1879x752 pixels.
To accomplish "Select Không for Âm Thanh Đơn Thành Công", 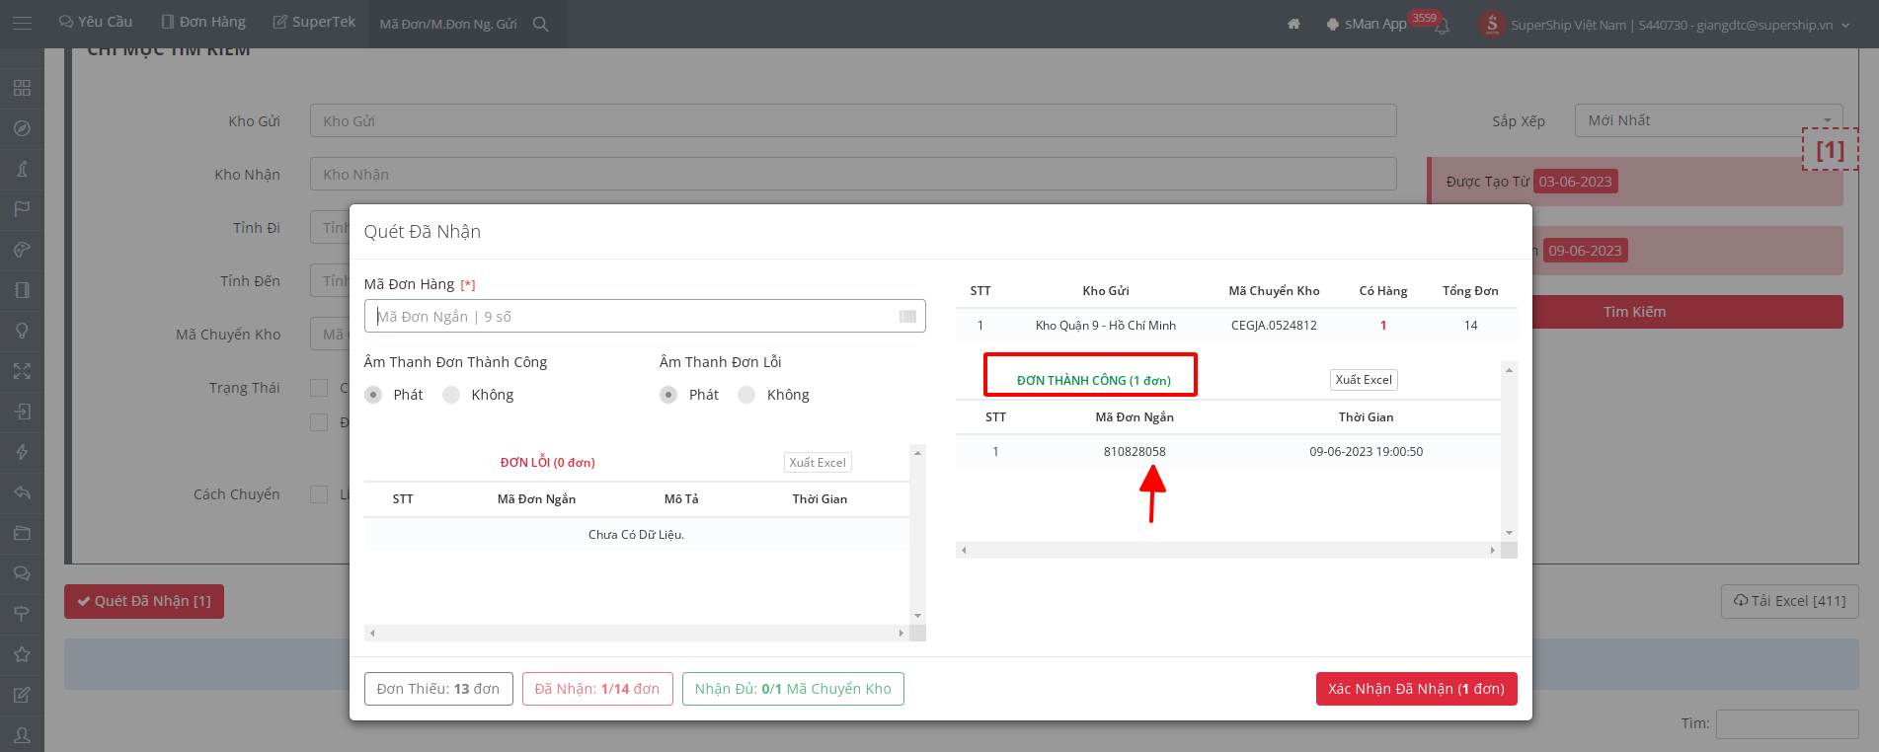I will click(451, 395).
